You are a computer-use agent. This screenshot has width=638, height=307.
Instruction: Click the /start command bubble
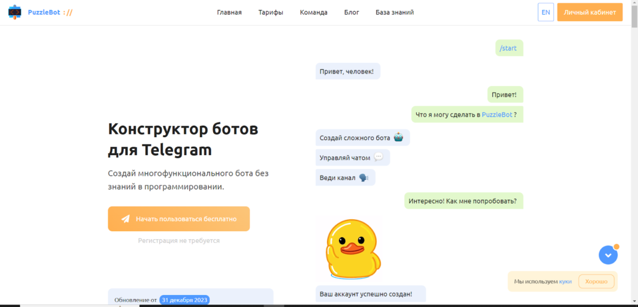pos(509,48)
